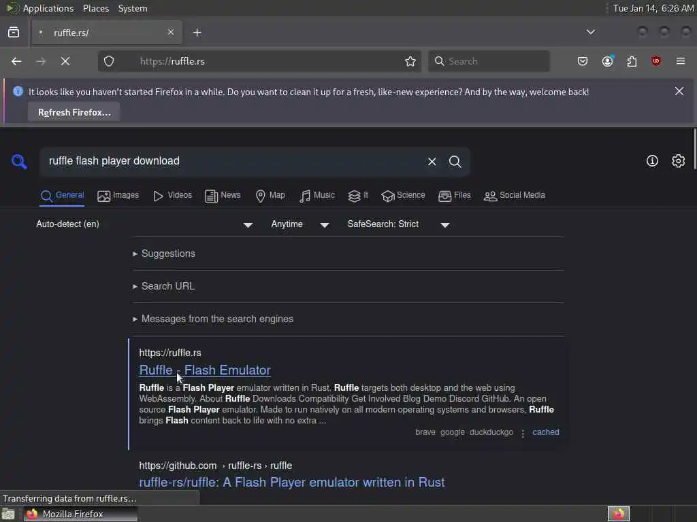Go back with the back arrow

pyautogui.click(x=16, y=61)
